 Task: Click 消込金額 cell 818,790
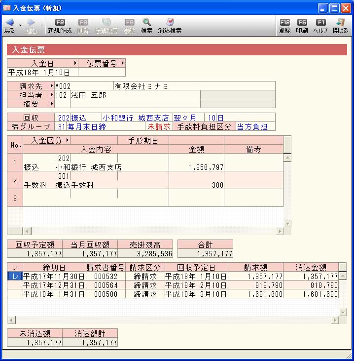311,285
